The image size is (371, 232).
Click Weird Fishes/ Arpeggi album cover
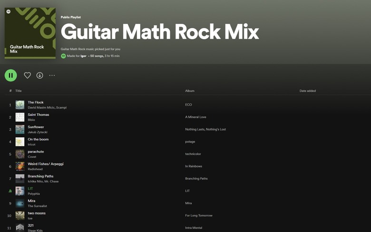tap(20, 166)
